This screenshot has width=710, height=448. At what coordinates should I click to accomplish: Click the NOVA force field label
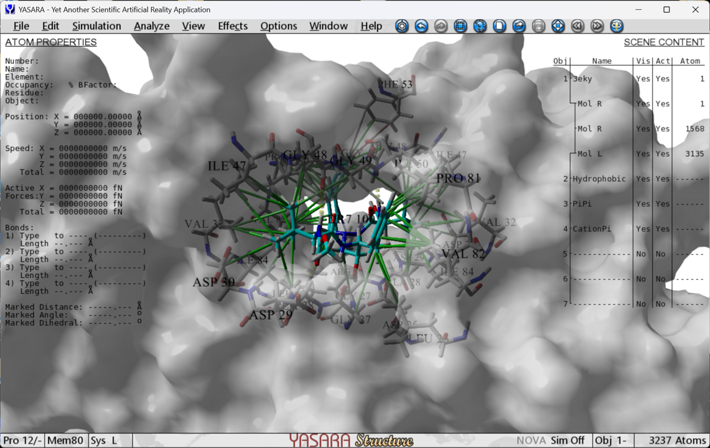(531, 441)
